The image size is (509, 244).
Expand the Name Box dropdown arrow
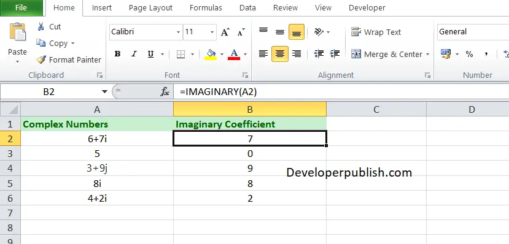pyautogui.click(x=104, y=92)
